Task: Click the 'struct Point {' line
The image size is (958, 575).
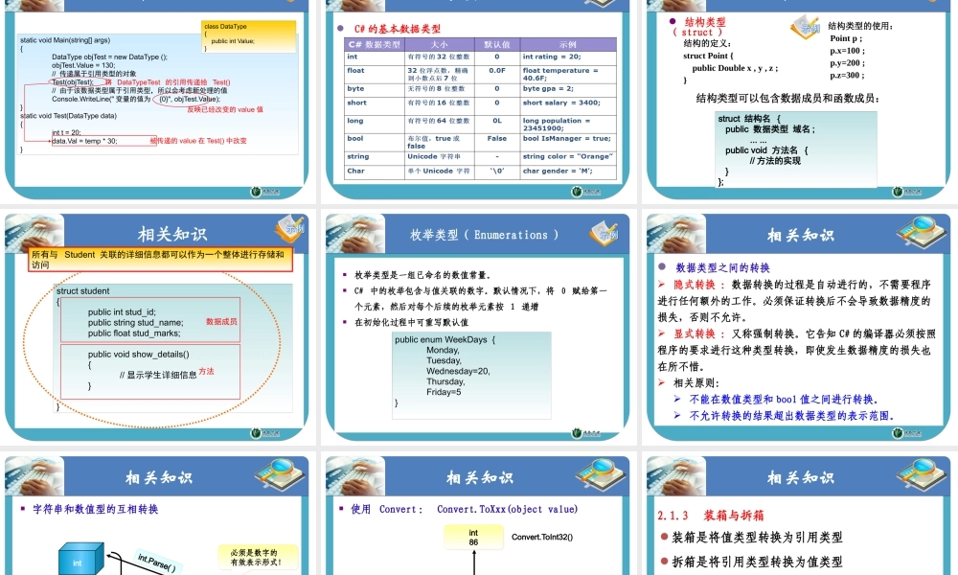Action: pyautogui.click(x=708, y=56)
